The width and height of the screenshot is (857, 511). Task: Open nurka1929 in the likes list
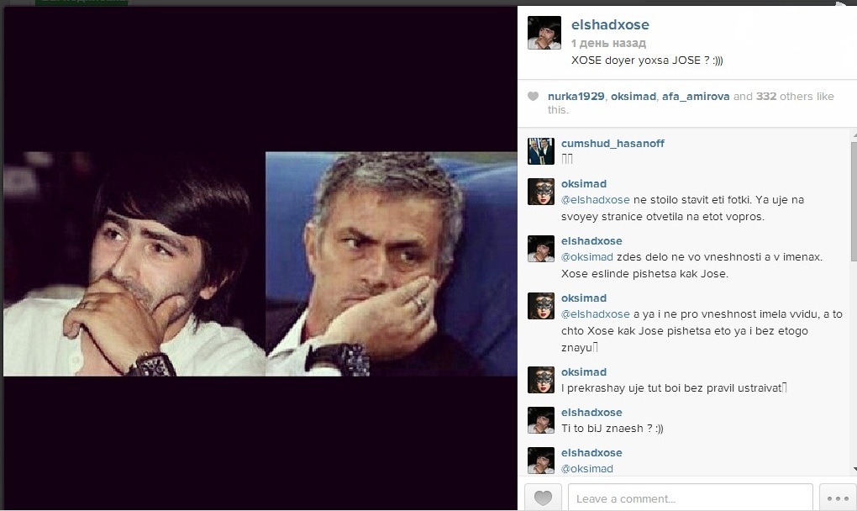point(576,96)
